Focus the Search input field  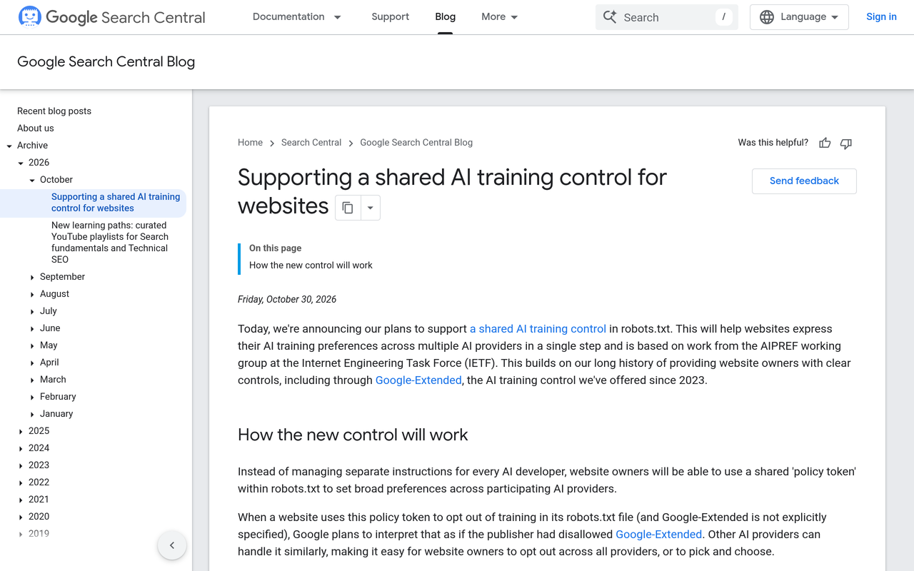pyautogui.click(x=666, y=17)
